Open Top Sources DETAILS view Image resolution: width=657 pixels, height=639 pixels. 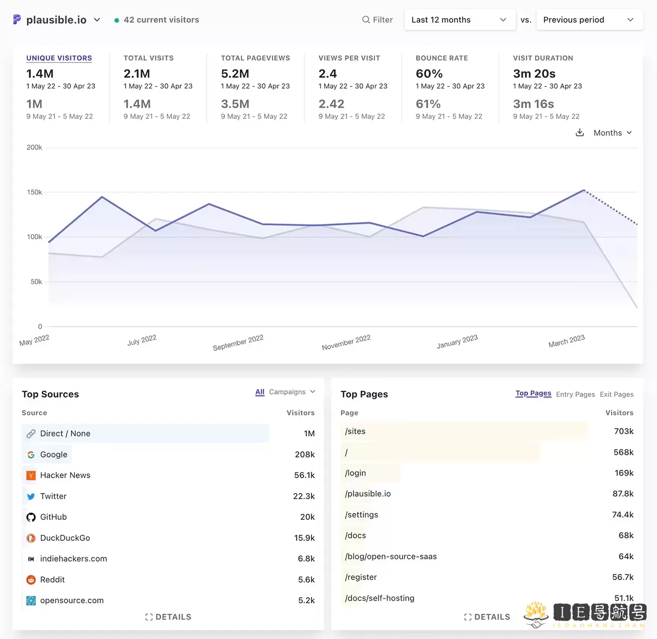(x=168, y=617)
